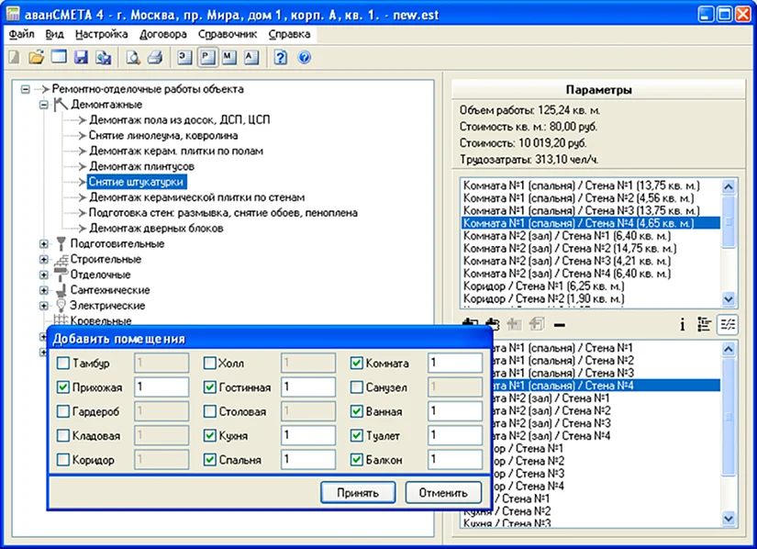Check the Тамбур checkbox
Image resolution: width=757 pixels, height=549 pixels.
63,364
